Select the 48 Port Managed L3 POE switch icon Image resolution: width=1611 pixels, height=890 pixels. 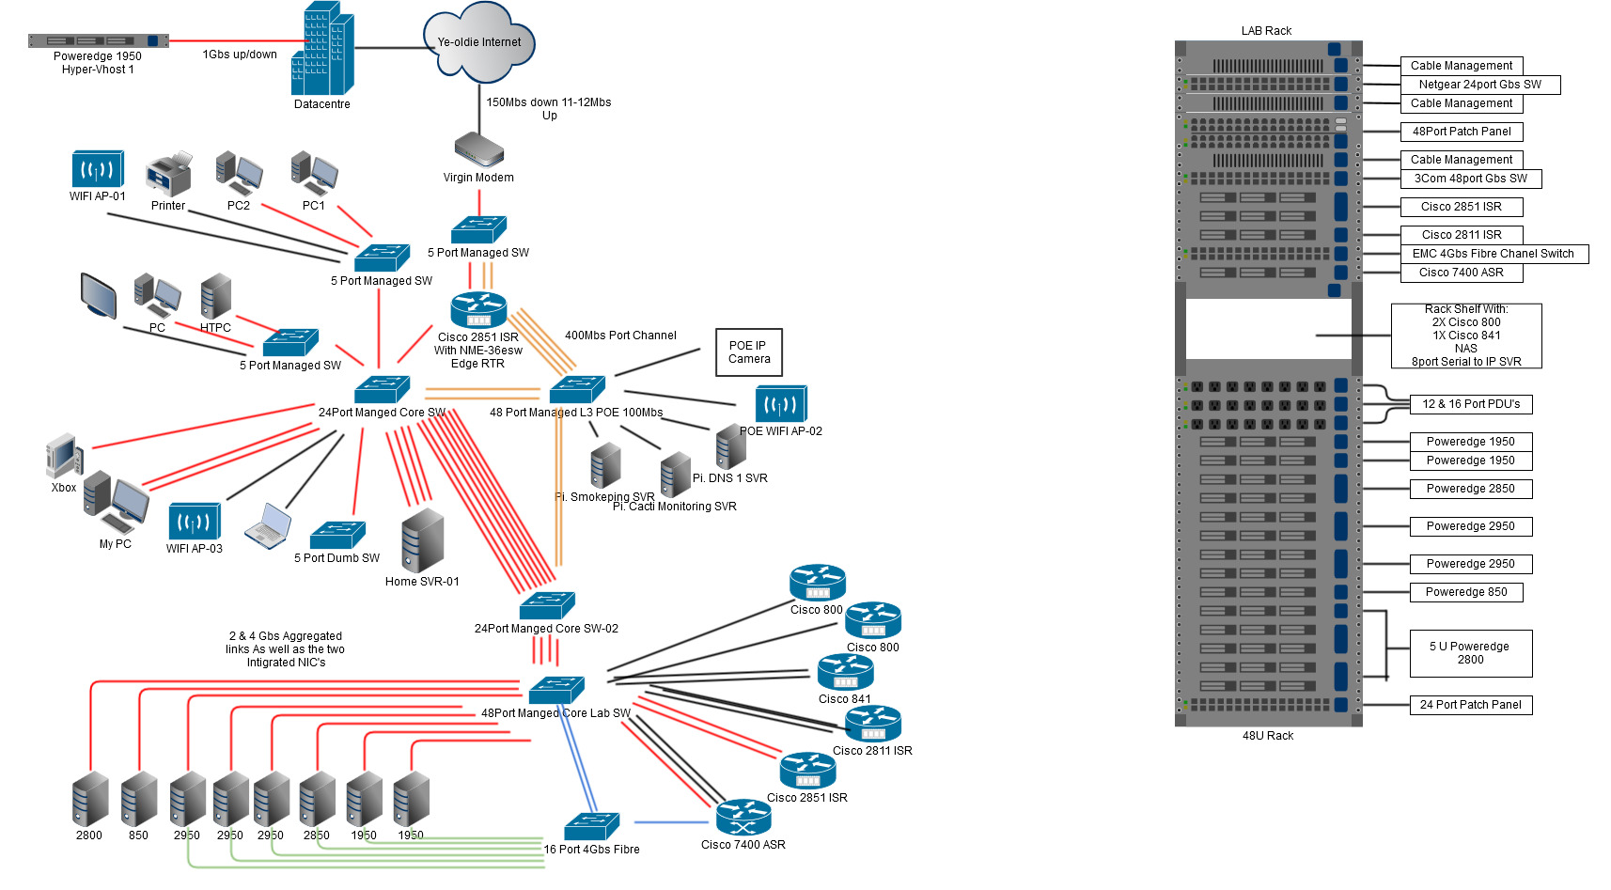pos(577,389)
